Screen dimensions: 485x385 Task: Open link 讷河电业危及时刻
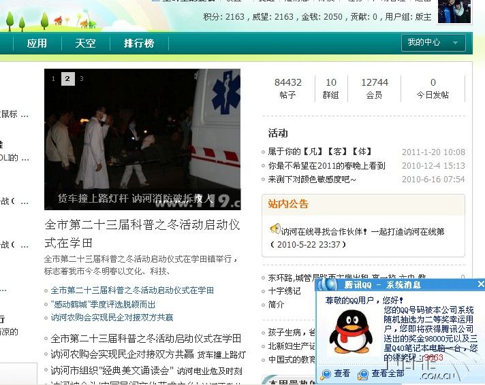209,371
